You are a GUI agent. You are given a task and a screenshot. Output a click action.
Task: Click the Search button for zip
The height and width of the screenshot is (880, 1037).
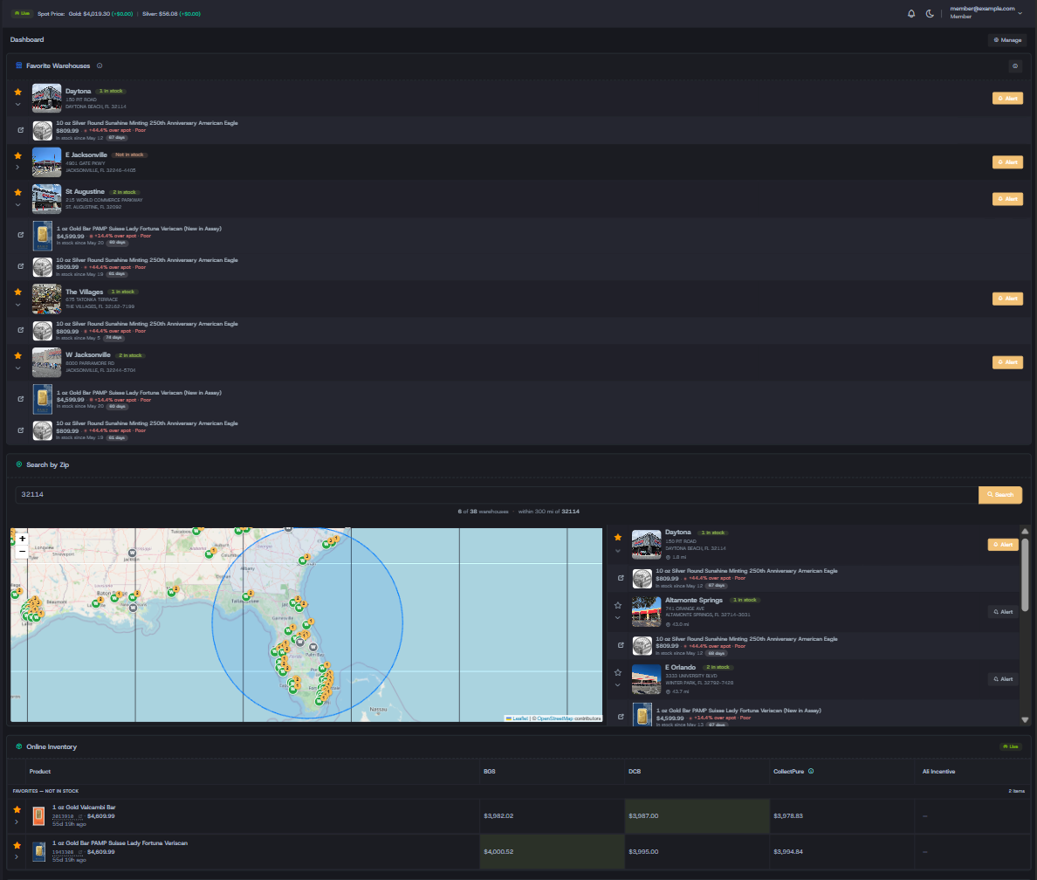pos(1000,494)
